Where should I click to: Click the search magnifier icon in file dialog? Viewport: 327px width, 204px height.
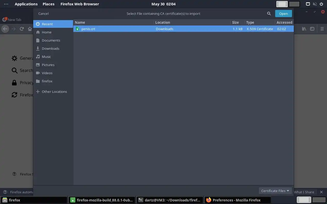269,14
